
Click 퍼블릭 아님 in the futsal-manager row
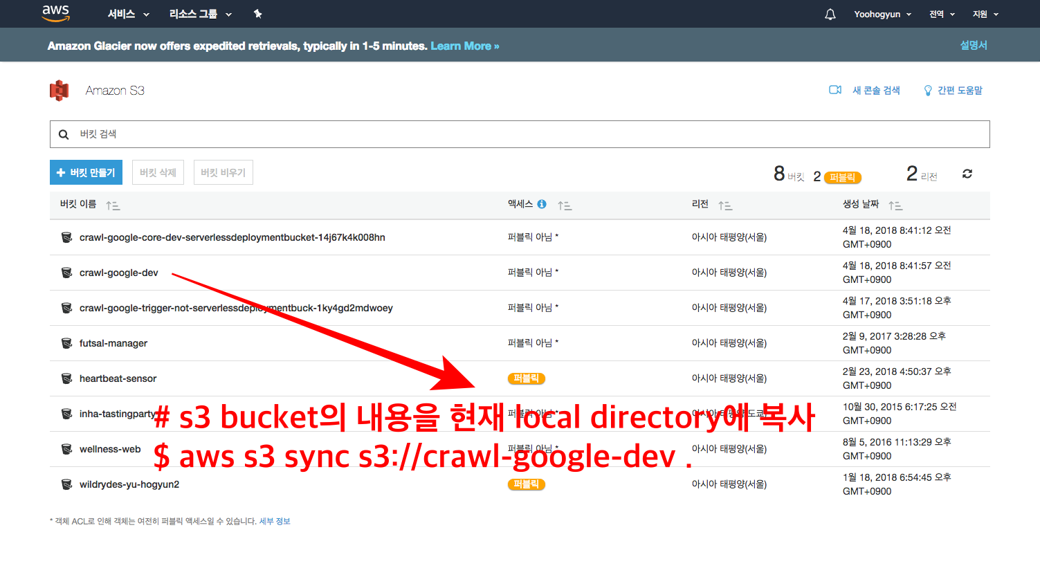533,342
